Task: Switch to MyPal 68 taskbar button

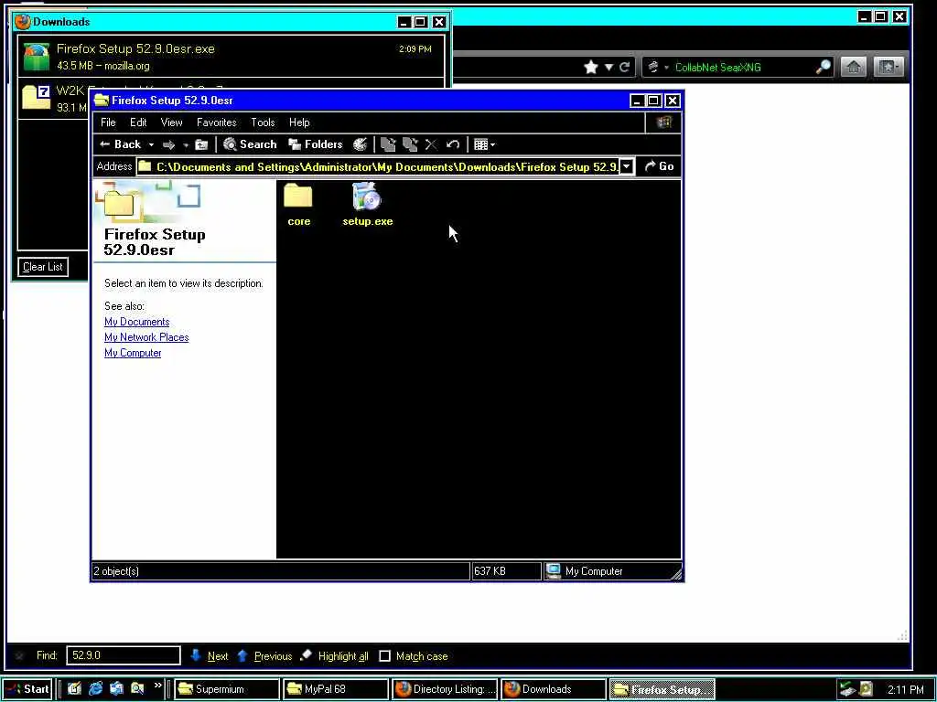Action: coord(335,689)
